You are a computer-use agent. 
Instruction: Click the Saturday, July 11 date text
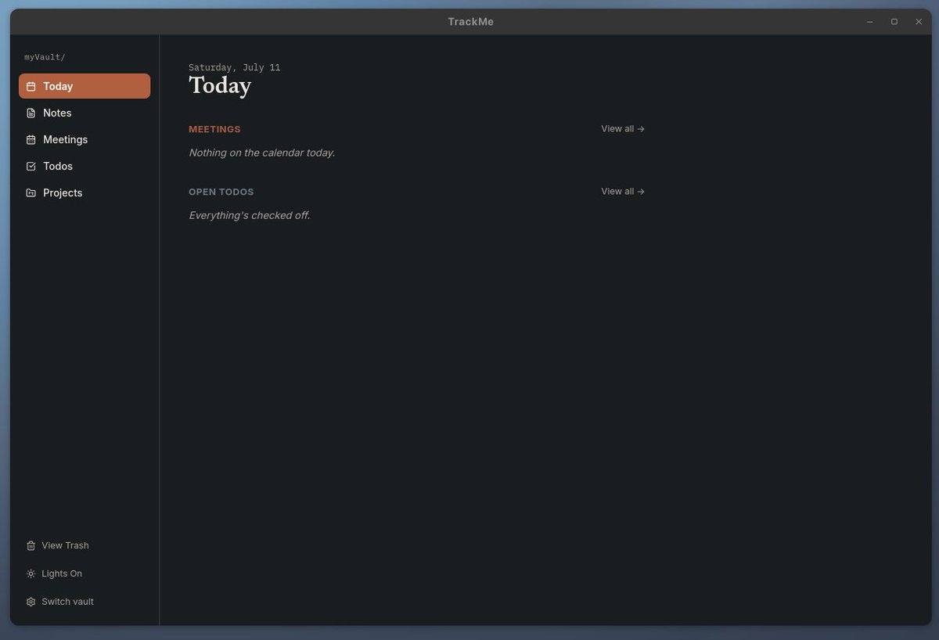[234, 67]
